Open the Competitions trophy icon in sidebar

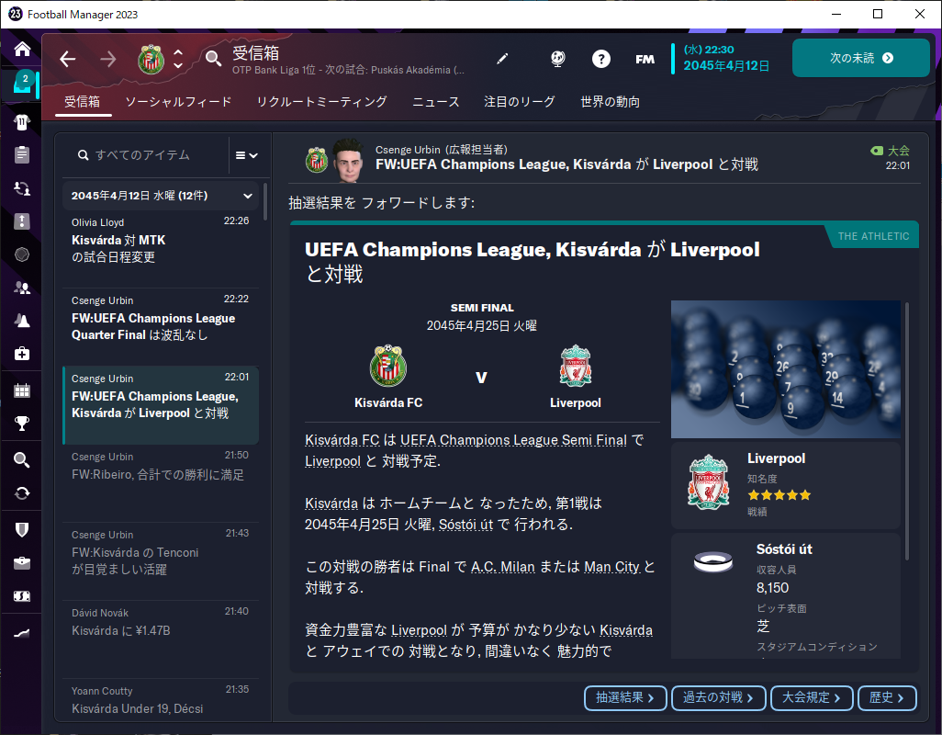pyautogui.click(x=22, y=424)
